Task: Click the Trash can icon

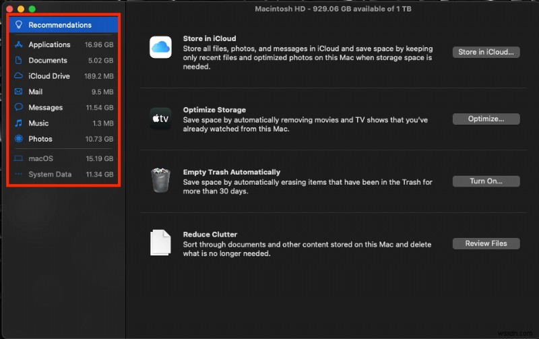Action: pyautogui.click(x=161, y=181)
